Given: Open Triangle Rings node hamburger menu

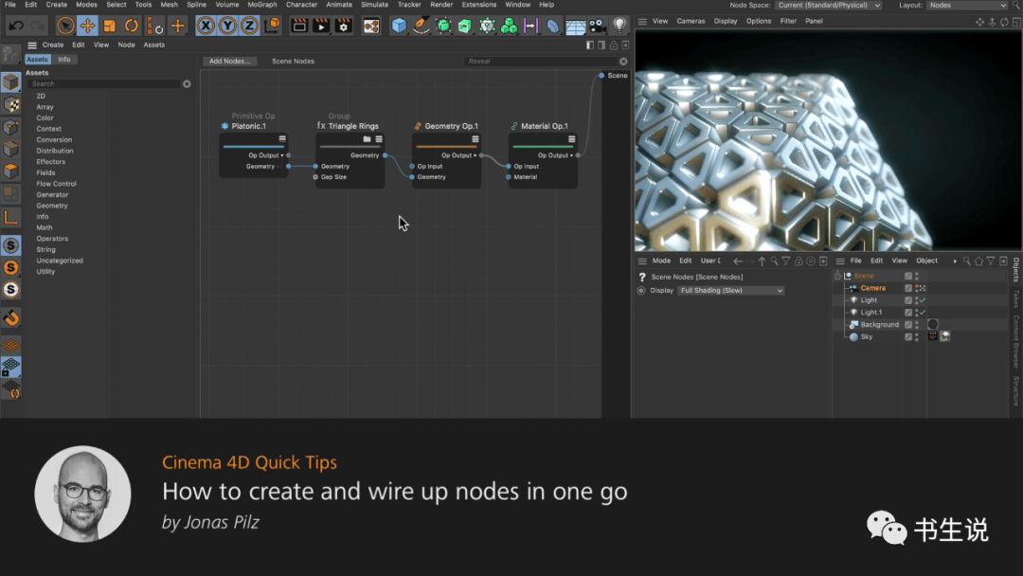Looking at the screenshot, I should coord(379,139).
